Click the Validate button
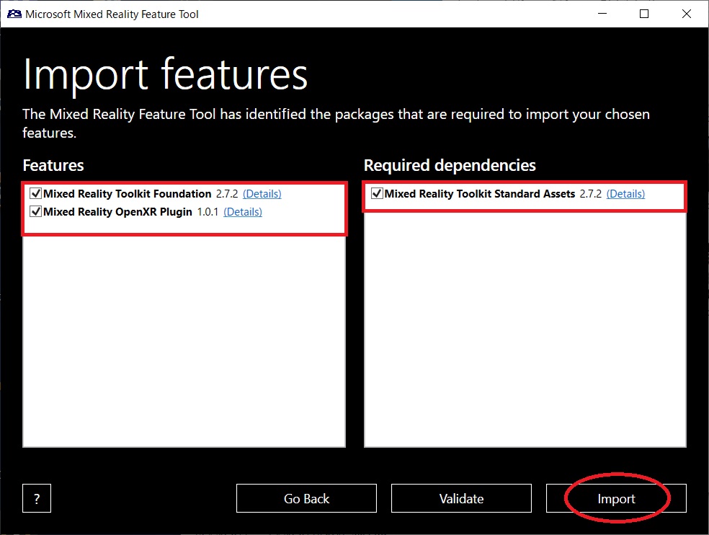709x535 pixels. 461,498
